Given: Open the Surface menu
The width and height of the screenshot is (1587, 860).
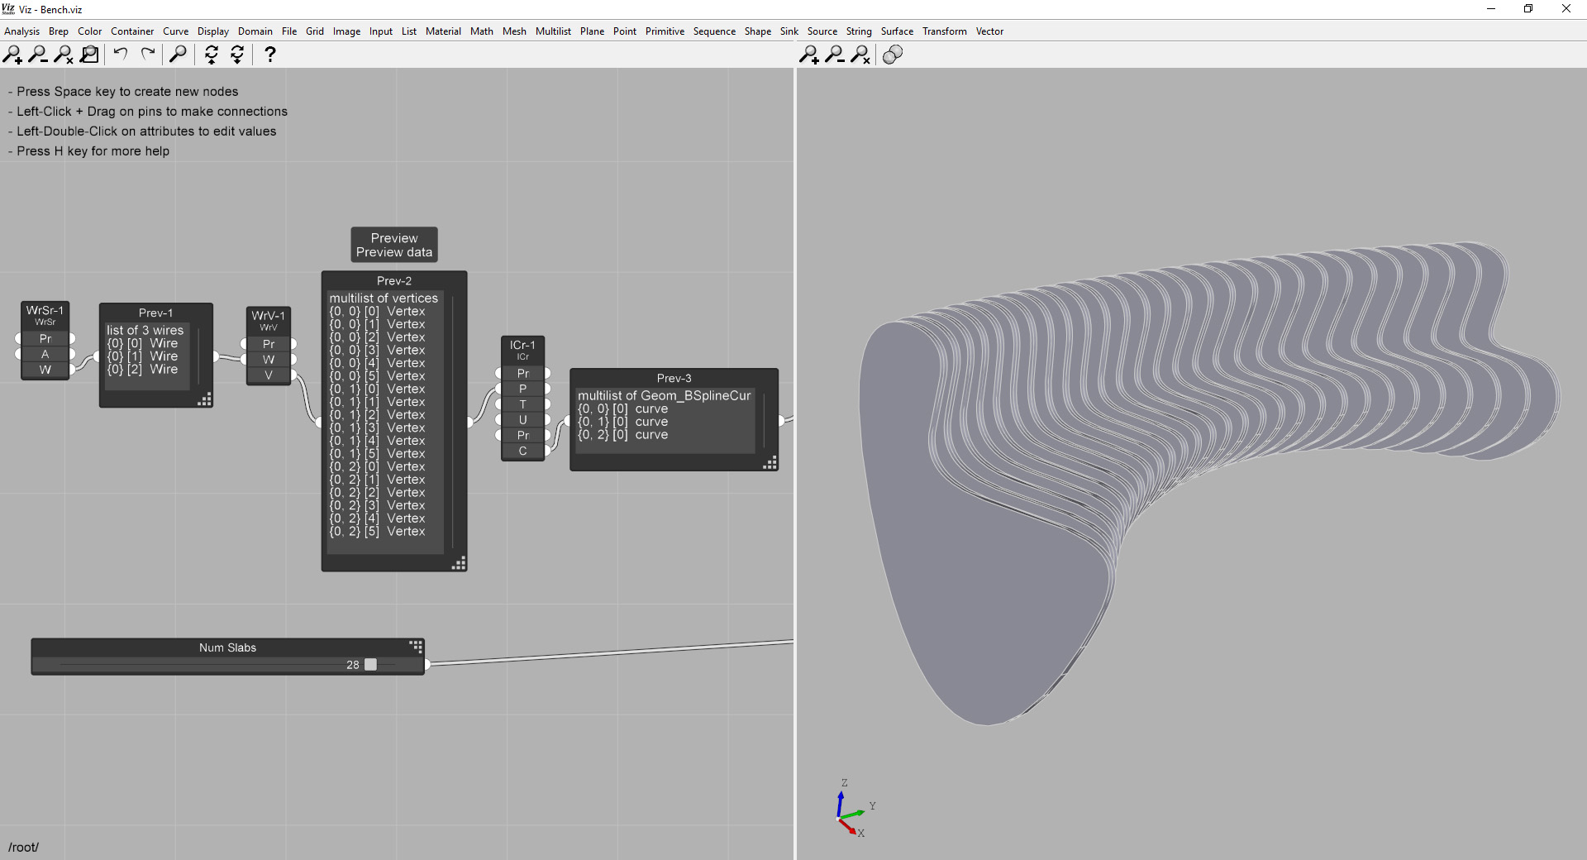Looking at the screenshot, I should [897, 31].
